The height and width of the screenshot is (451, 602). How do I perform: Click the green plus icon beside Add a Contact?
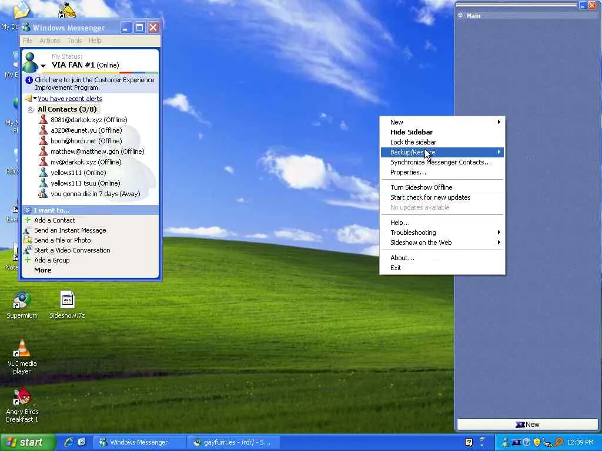pos(28,220)
